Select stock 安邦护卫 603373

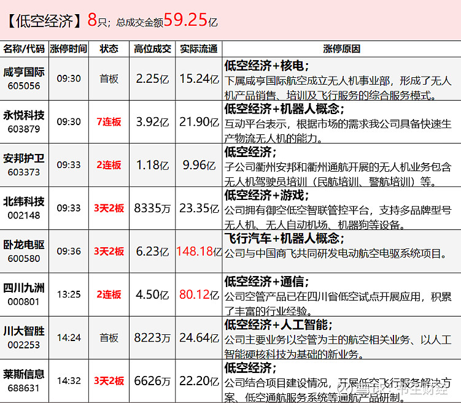(x=24, y=165)
